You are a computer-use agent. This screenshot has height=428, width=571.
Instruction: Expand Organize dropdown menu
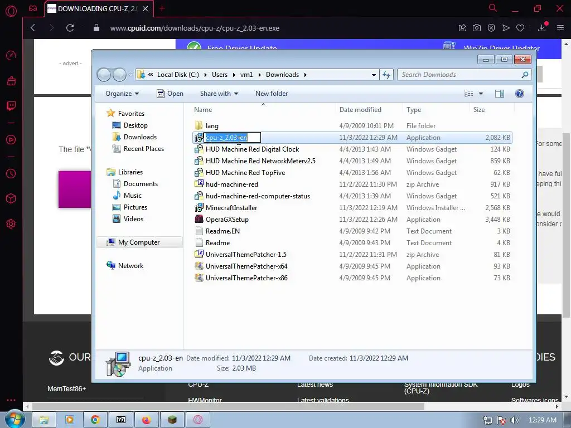click(122, 94)
